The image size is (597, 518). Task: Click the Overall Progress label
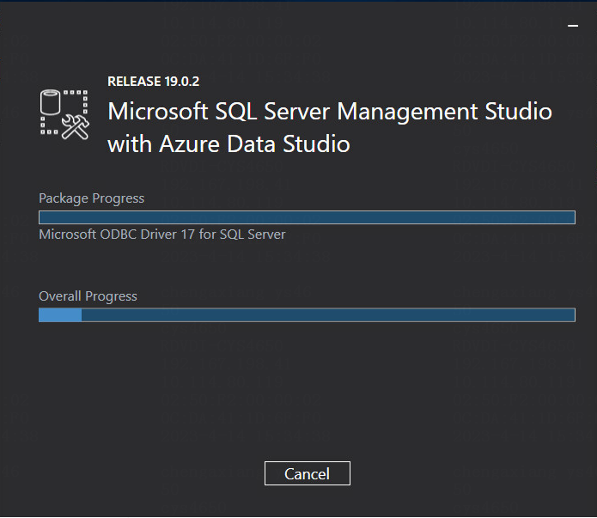pyautogui.click(x=88, y=296)
